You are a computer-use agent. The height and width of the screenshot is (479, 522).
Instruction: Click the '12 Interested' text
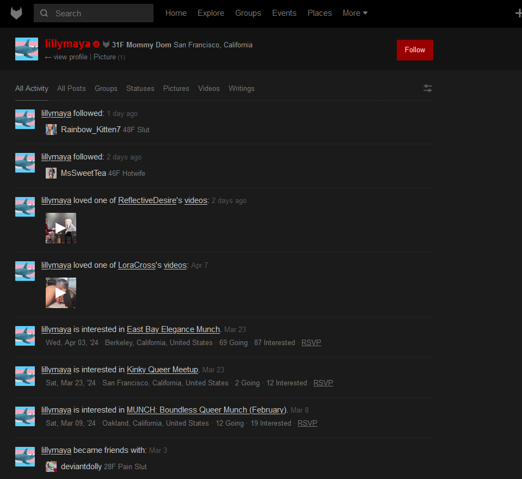287,383
